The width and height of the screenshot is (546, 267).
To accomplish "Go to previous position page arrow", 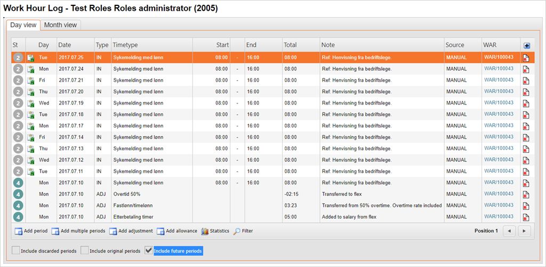I will (509, 231).
